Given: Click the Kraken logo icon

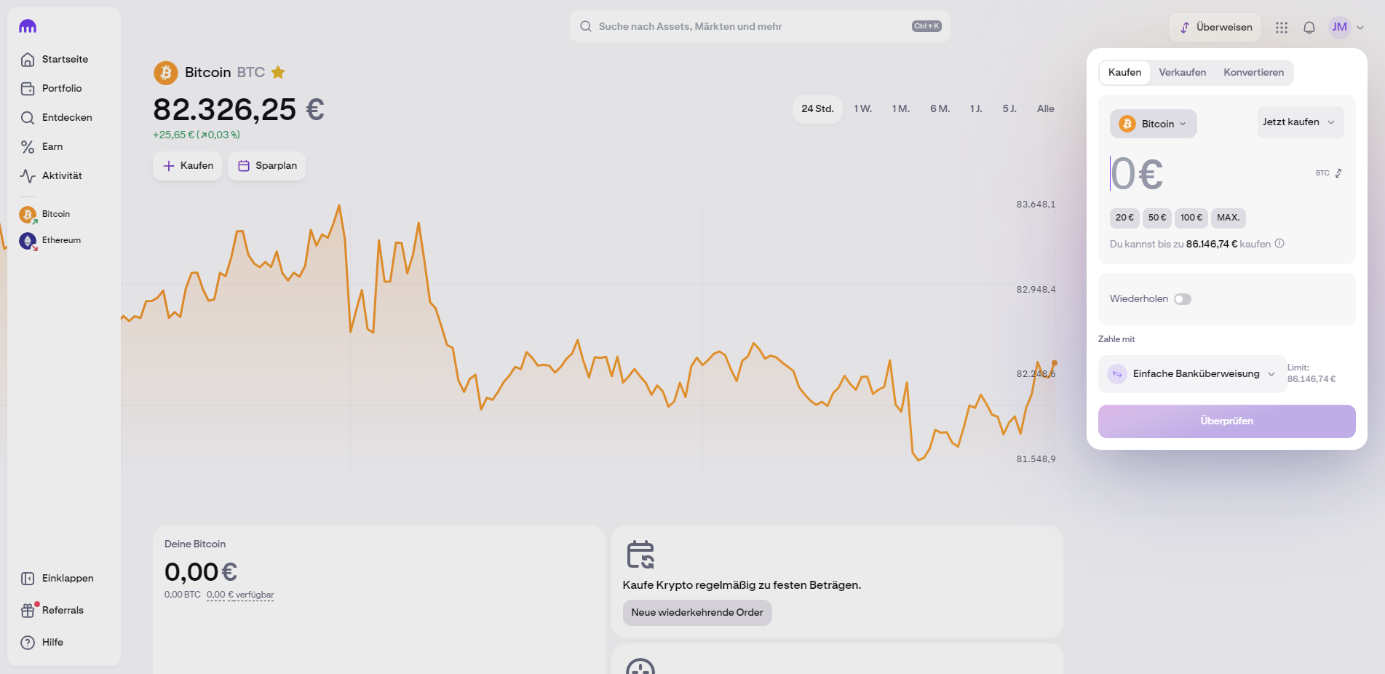Looking at the screenshot, I should pos(28,27).
